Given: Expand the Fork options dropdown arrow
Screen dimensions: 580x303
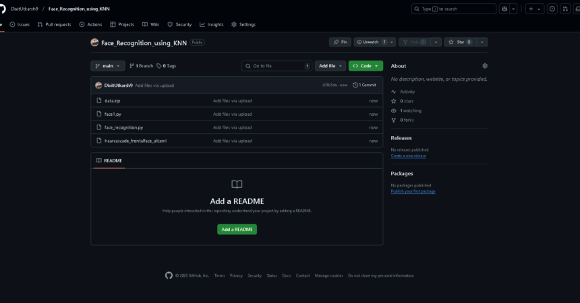Looking at the screenshot, I should coord(436,42).
